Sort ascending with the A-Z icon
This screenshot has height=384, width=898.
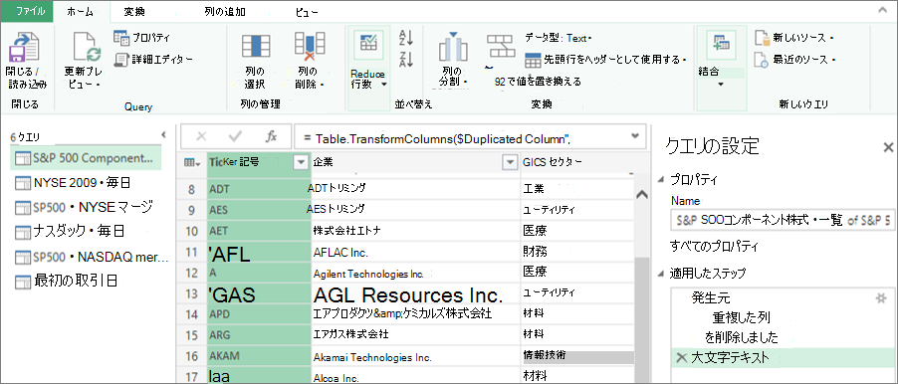click(x=406, y=38)
